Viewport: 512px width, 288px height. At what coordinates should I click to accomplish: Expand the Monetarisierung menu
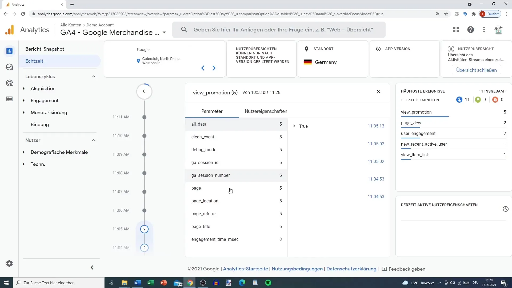click(x=24, y=113)
